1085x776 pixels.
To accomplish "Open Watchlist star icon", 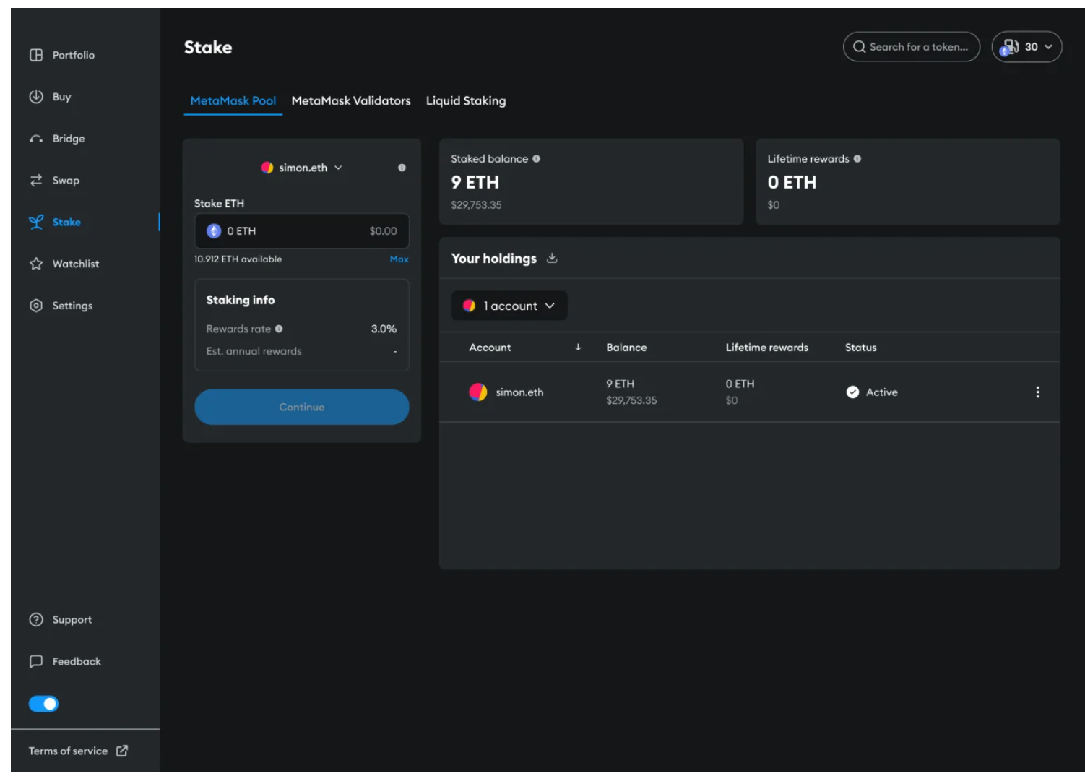I will (36, 264).
